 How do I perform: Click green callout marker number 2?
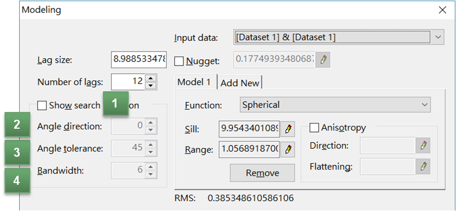pos(17,124)
